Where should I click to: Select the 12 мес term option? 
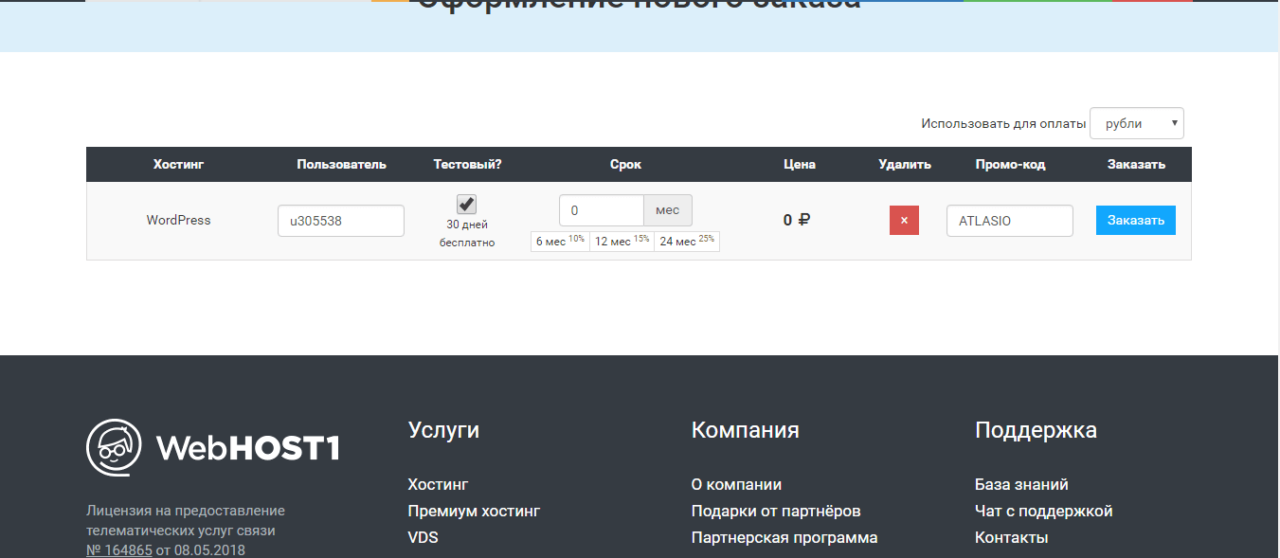pos(622,242)
